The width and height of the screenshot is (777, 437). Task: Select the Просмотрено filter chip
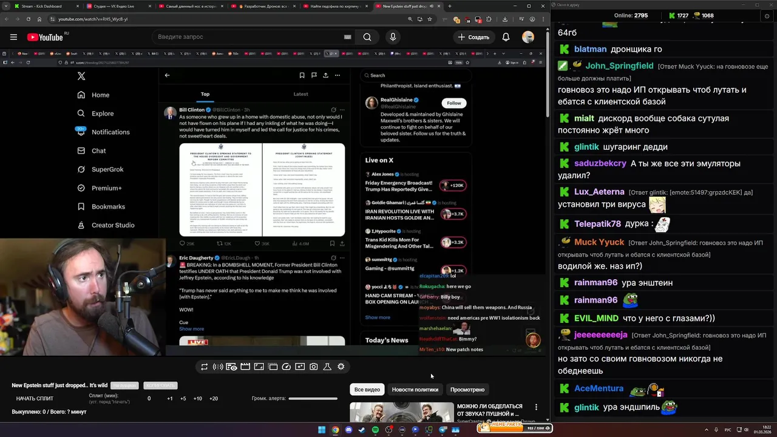click(467, 390)
